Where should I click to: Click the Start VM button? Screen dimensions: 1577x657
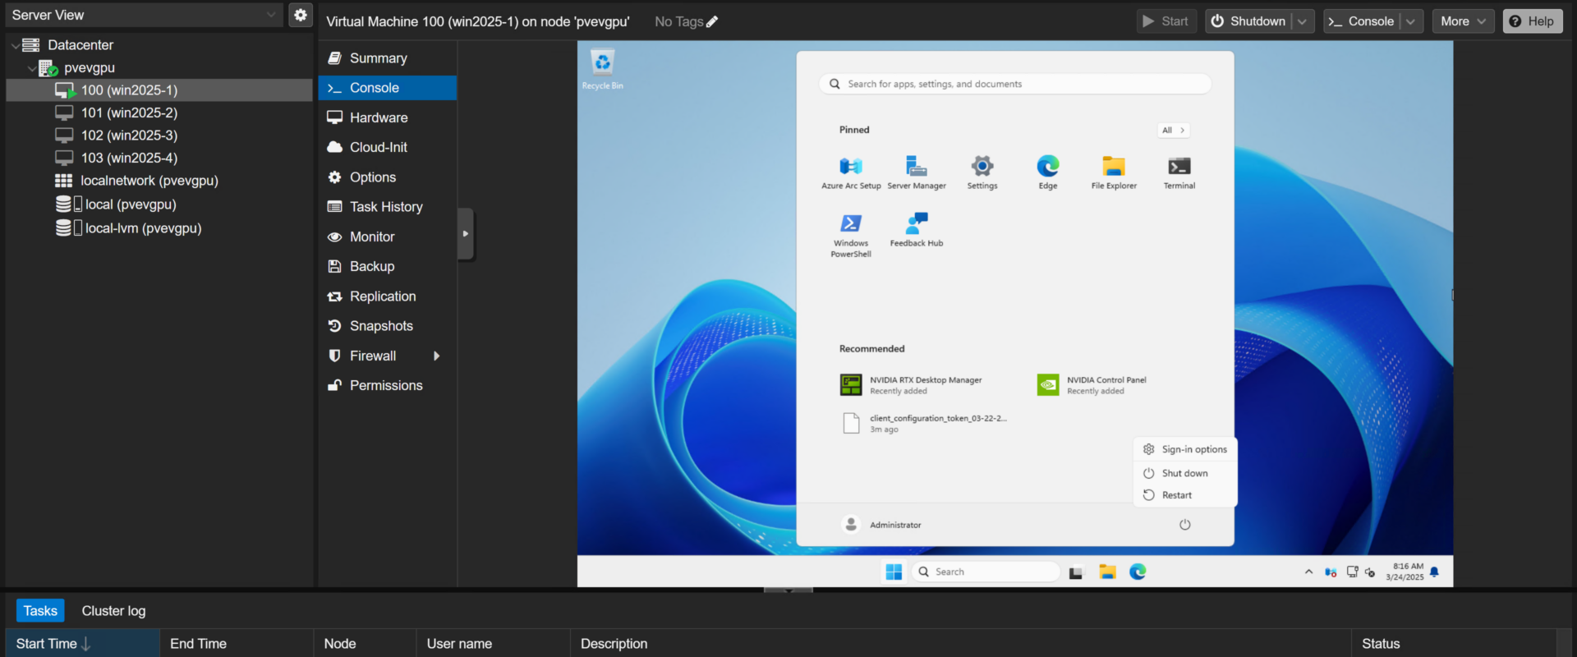click(1166, 21)
